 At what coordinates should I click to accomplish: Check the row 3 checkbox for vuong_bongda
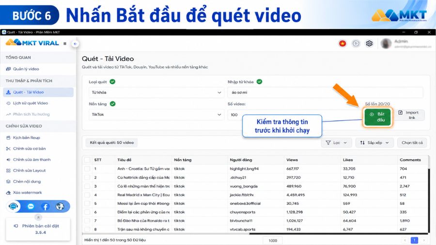point(87,186)
